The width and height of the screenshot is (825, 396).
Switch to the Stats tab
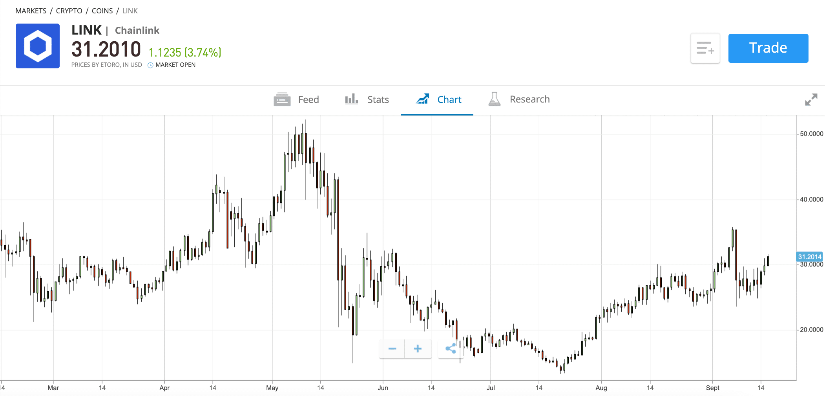coord(367,100)
